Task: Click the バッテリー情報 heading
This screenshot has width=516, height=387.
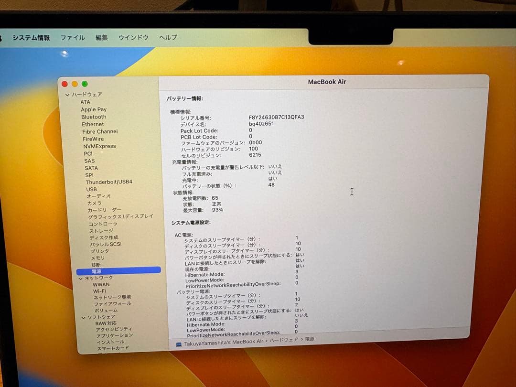Action: tap(184, 99)
